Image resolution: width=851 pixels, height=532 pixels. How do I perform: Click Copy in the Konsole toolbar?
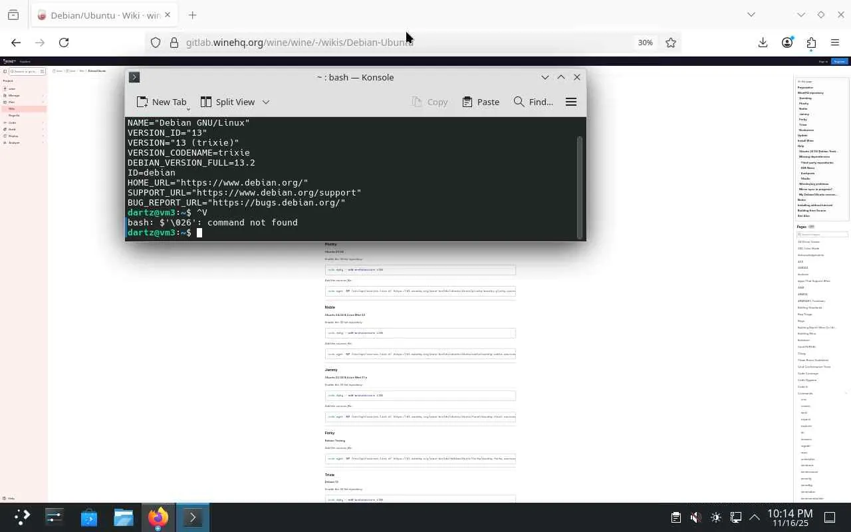429,102
